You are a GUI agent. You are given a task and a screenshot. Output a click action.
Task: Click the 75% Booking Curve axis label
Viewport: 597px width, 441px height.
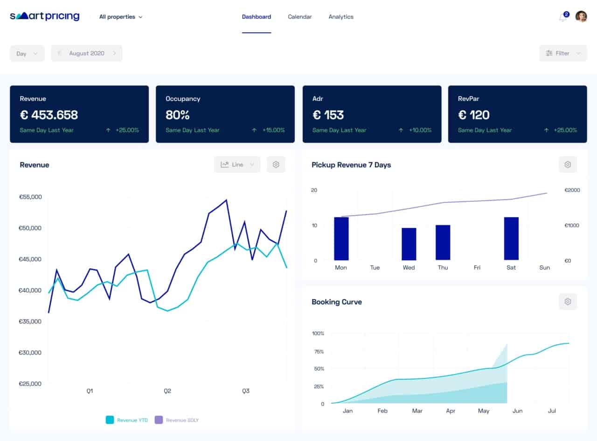coord(319,352)
